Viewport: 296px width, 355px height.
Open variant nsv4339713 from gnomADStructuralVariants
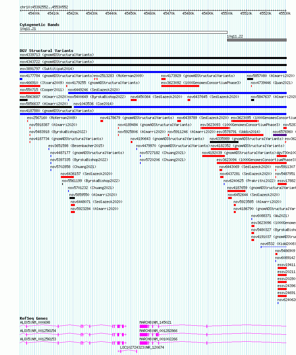(57, 55)
